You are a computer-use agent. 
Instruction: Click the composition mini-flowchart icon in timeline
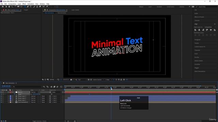click(x=44, y=87)
